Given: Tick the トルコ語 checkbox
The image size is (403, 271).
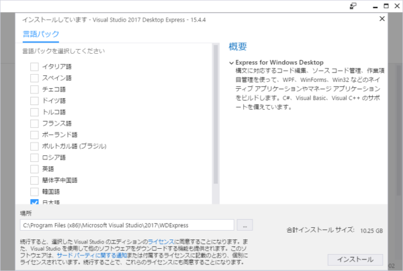Looking at the screenshot, I should tap(34, 112).
